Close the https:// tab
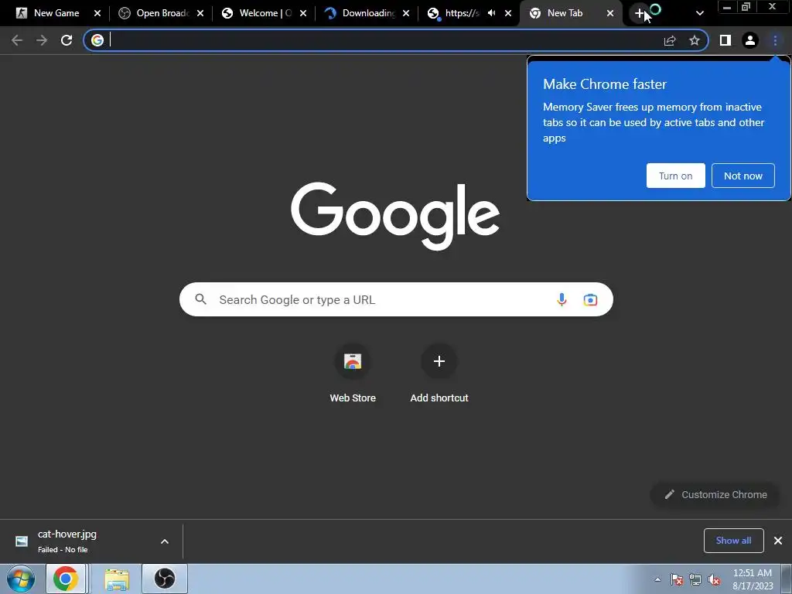The height and width of the screenshot is (594, 792). click(508, 14)
